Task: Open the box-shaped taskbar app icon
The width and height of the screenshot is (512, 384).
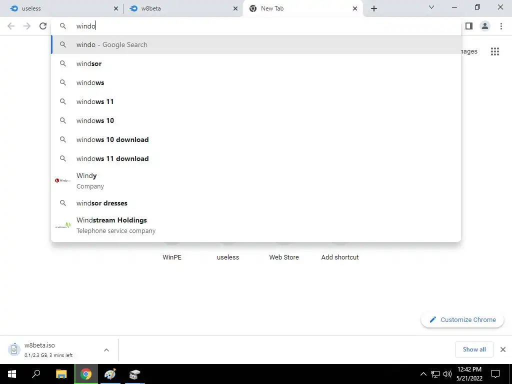Action: point(134,374)
